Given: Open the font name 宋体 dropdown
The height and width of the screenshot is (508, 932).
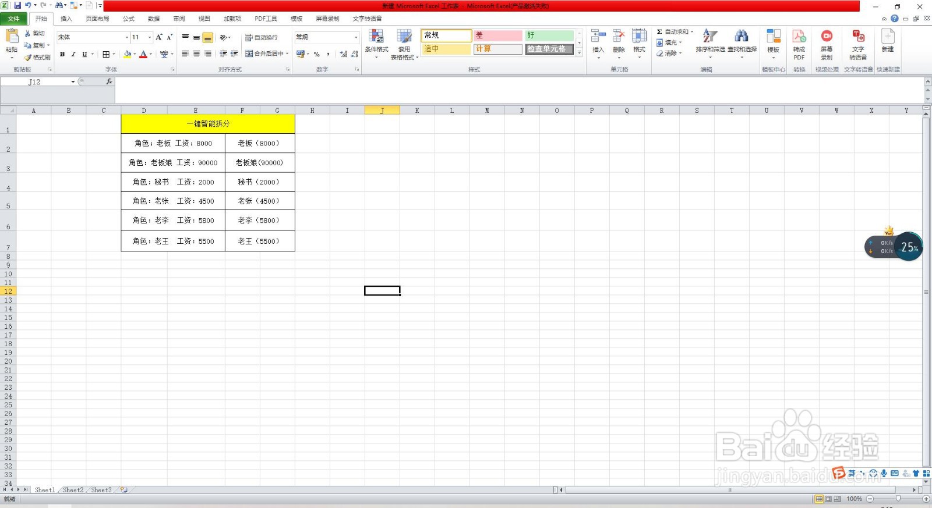Looking at the screenshot, I should (127, 37).
